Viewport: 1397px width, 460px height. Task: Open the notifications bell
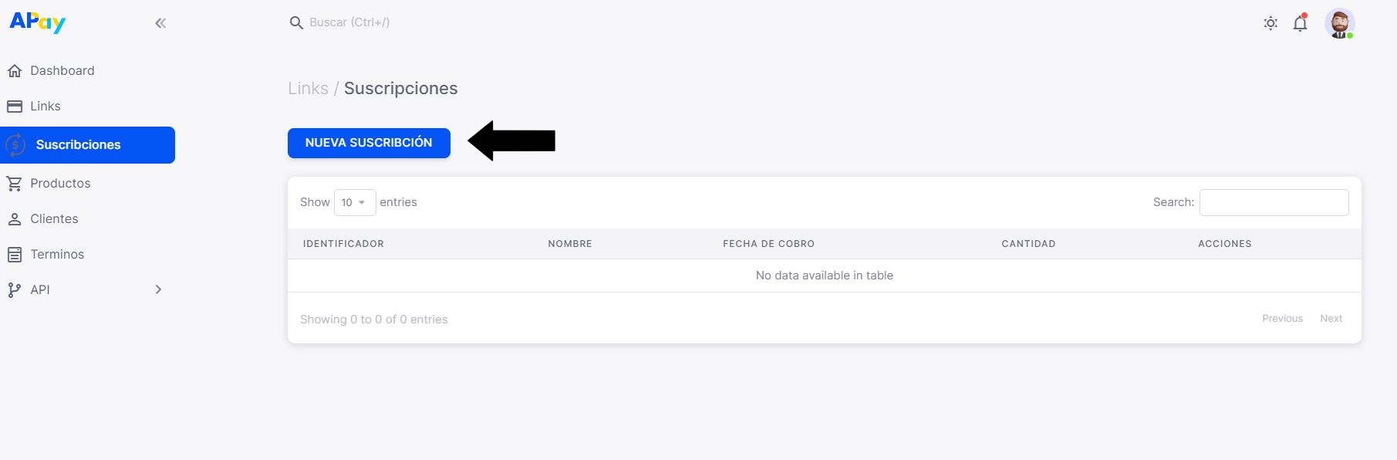[x=1300, y=23]
